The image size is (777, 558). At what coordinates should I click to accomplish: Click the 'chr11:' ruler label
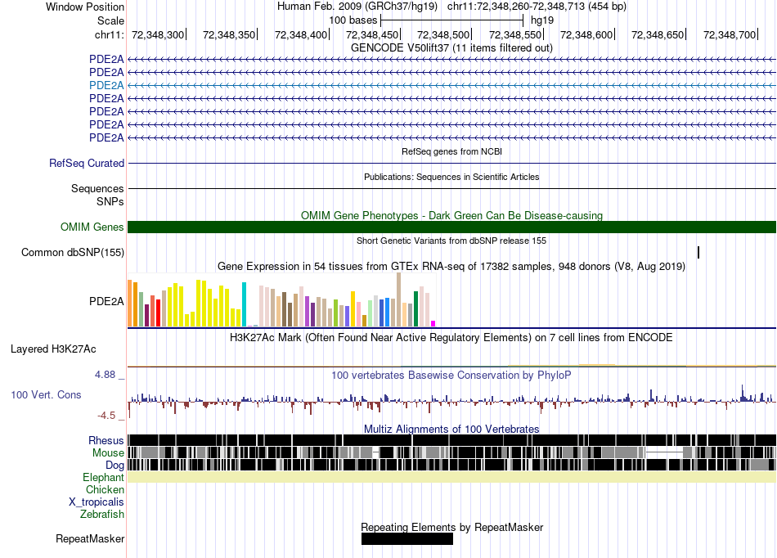pos(110,34)
